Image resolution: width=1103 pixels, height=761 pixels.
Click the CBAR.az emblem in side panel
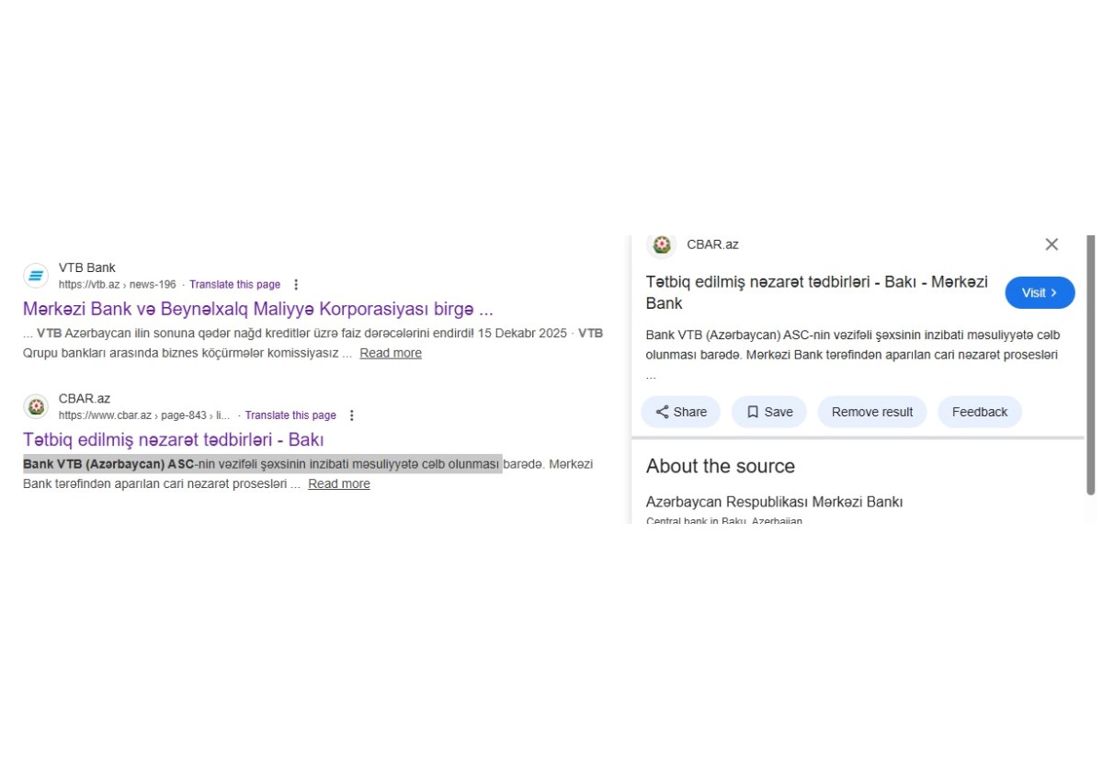[661, 244]
